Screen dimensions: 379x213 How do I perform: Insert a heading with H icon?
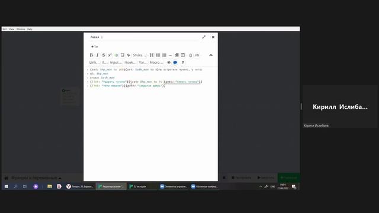[x=152, y=55]
